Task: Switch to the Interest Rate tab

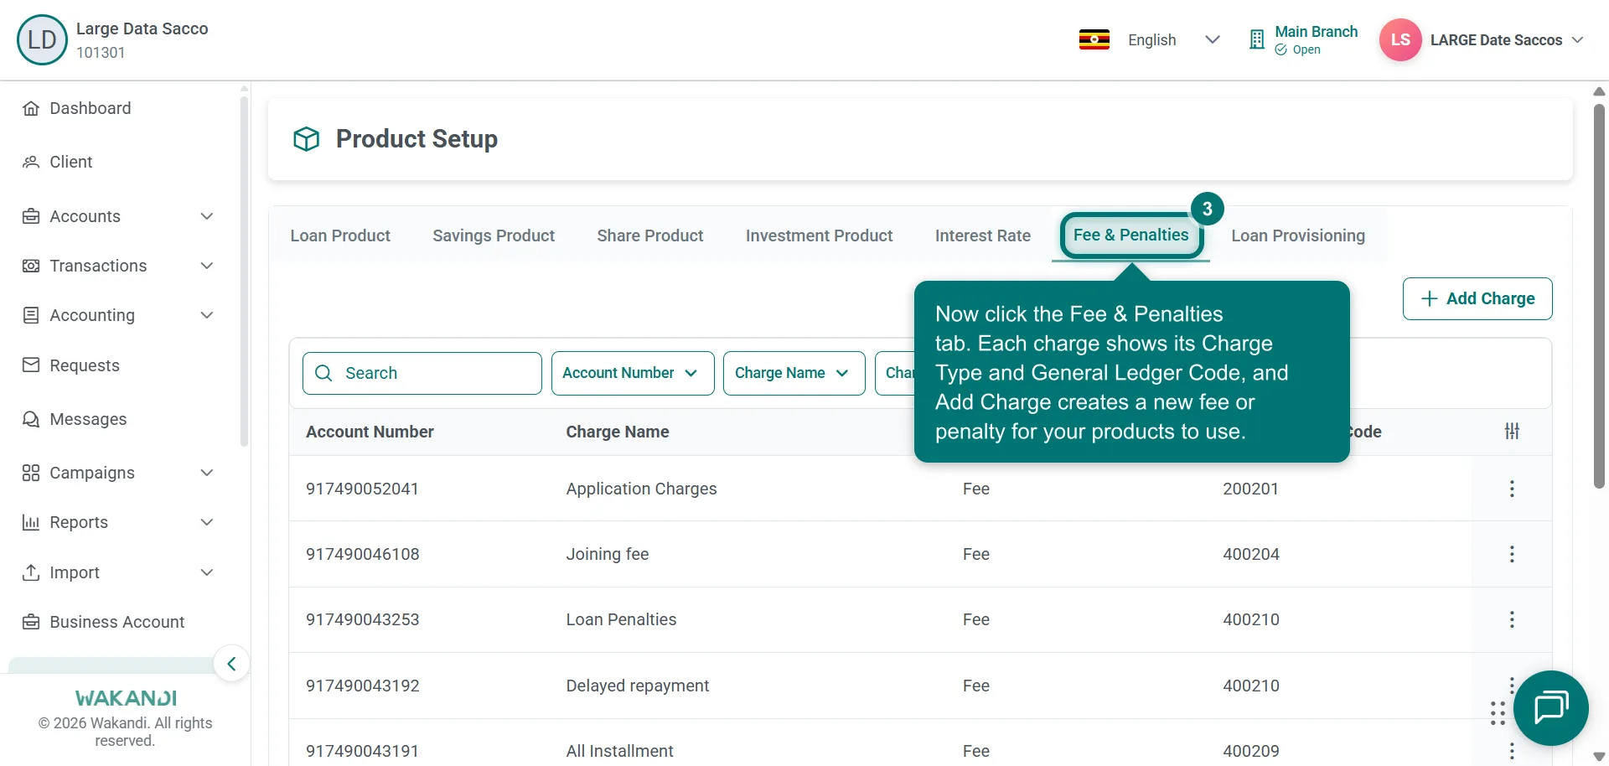Action: click(x=983, y=235)
